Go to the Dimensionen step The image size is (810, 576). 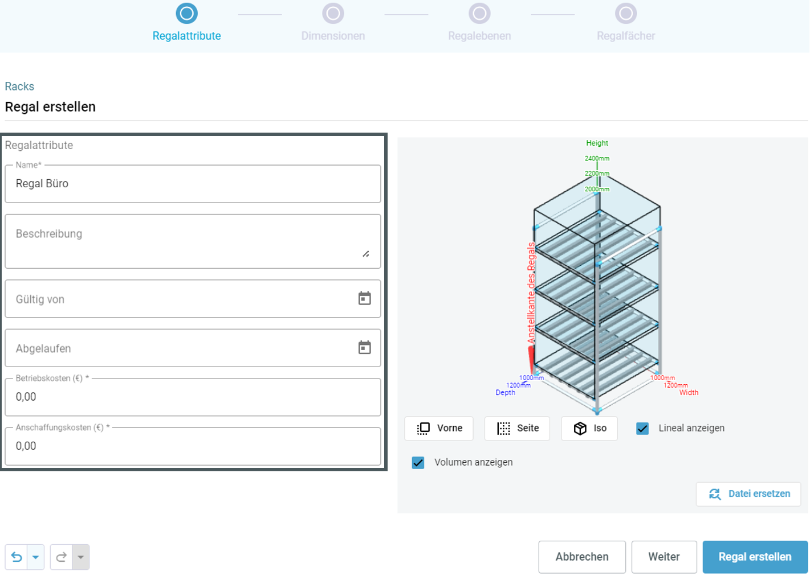click(333, 14)
